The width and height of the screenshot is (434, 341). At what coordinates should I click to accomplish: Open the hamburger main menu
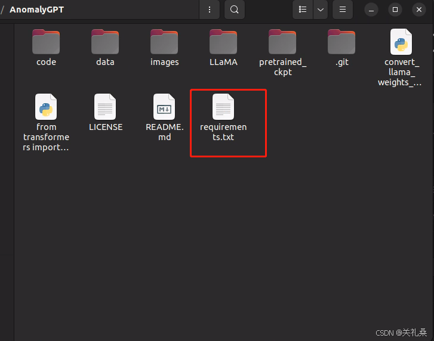[343, 10]
